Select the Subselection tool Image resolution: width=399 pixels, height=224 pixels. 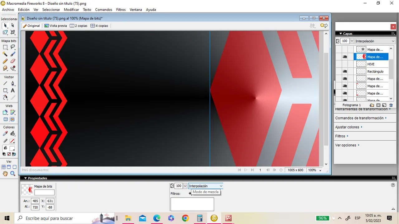[x=13, y=26]
